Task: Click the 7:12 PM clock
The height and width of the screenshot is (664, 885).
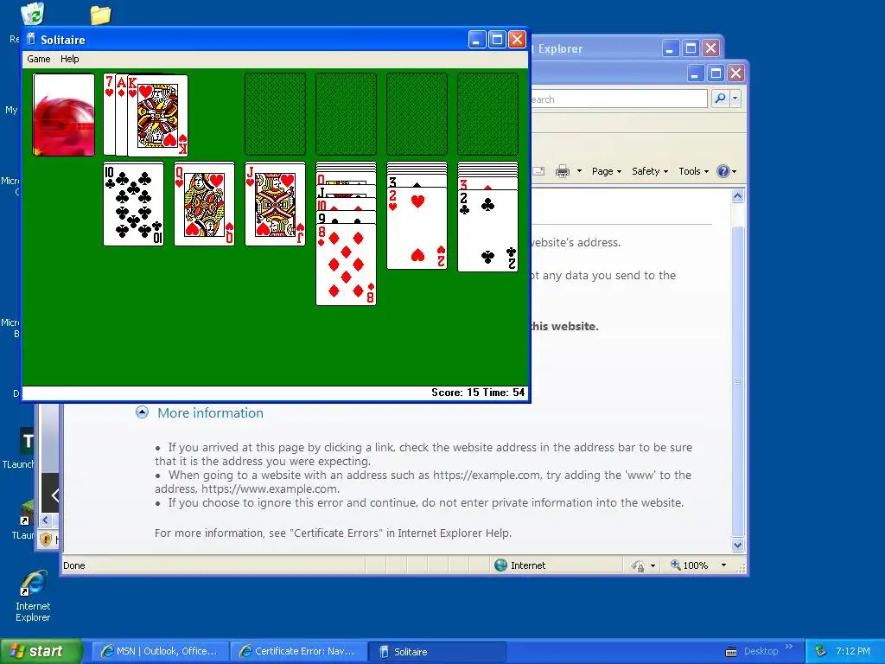Action: 853,651
